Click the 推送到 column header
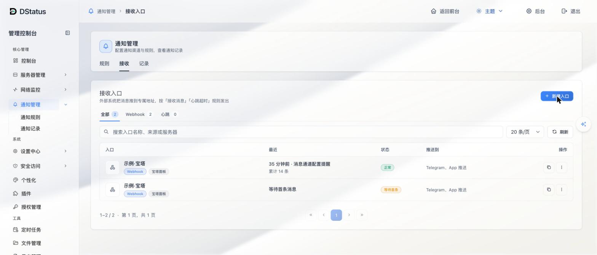The height and width of the screenshot is (255, 597). click(433, 150)
